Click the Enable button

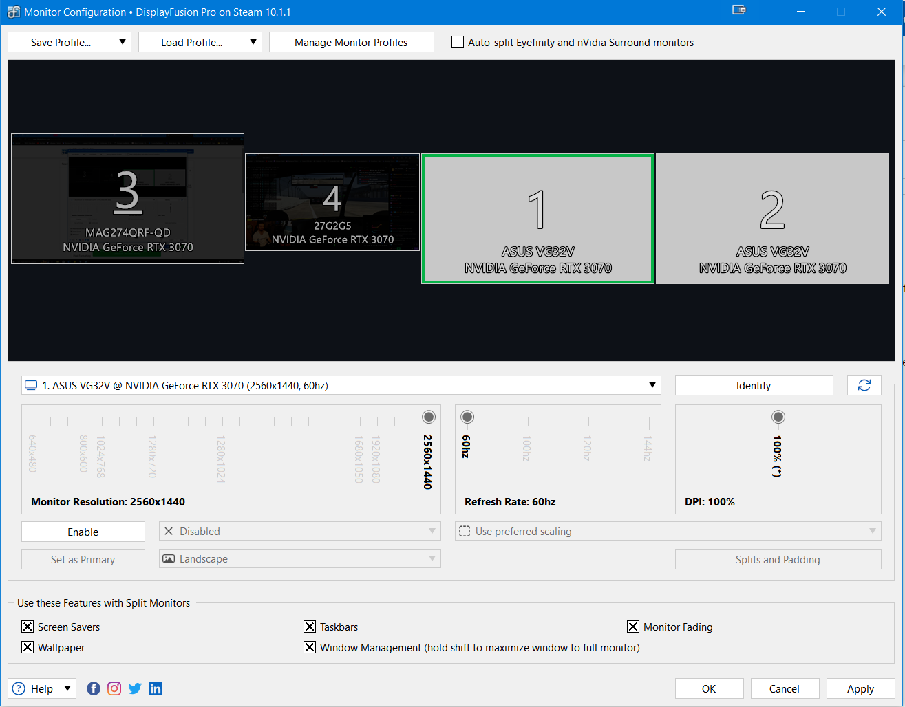[83, 532]
